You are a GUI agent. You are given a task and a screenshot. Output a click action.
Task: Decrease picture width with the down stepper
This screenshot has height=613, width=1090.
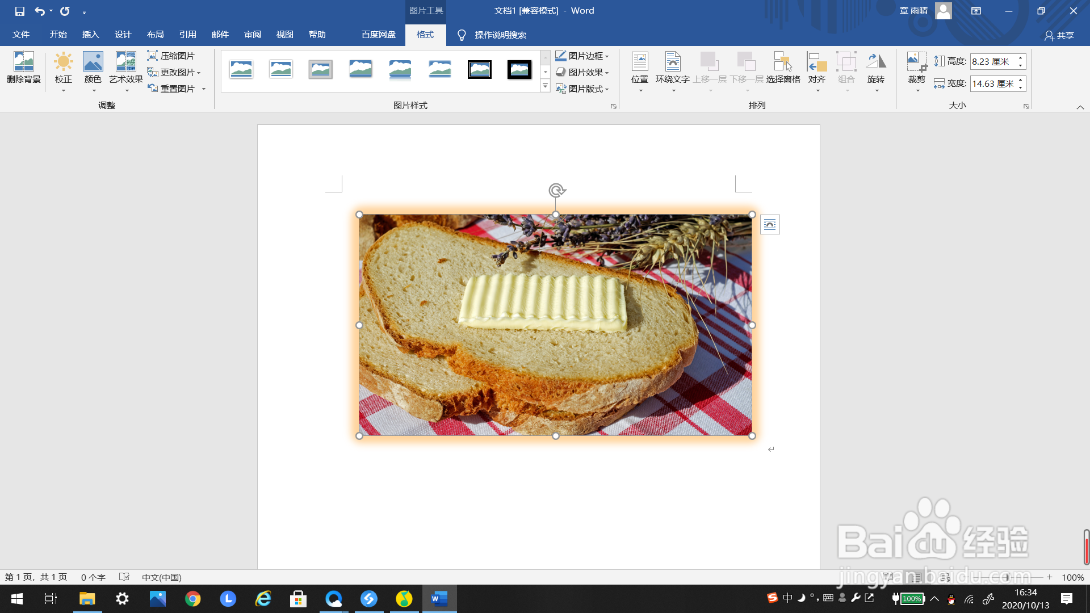click(x=1021, y=87)
